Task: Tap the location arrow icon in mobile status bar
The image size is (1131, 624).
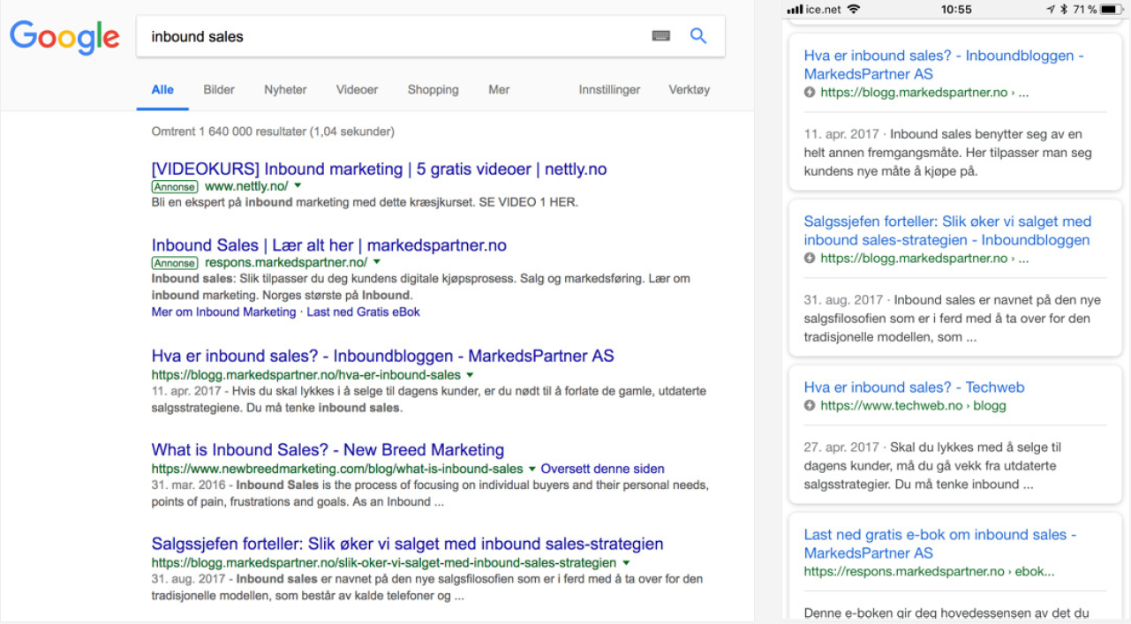Action: coord(1051,10)
